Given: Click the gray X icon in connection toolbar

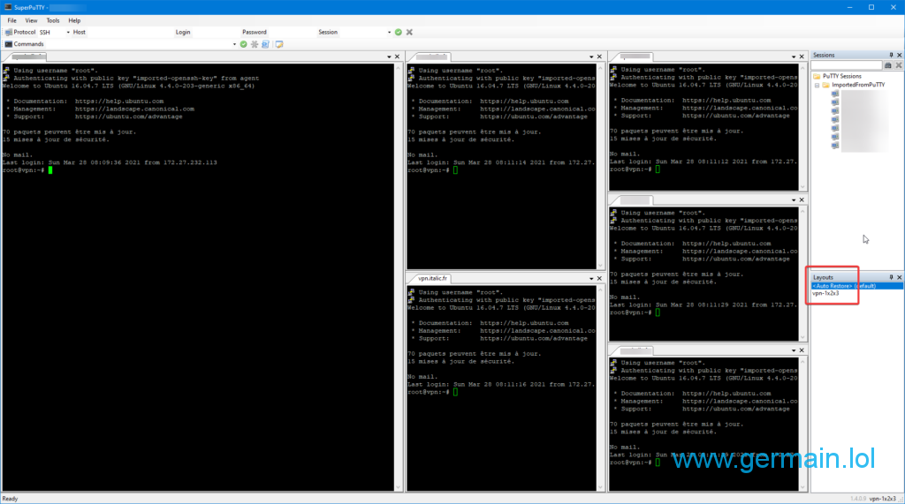Looking at the screenshot, I should click(x=409, y=32).
